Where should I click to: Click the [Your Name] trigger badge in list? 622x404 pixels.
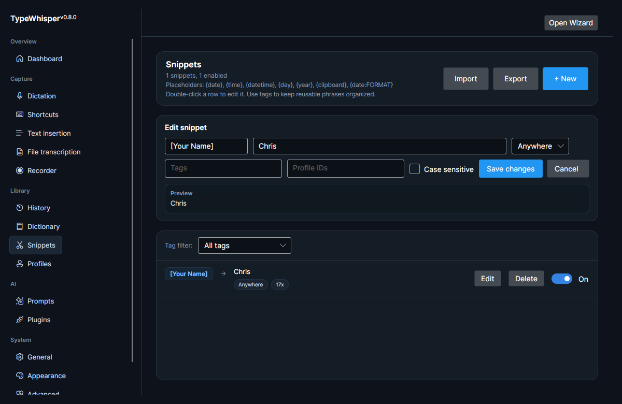[189, 274]
